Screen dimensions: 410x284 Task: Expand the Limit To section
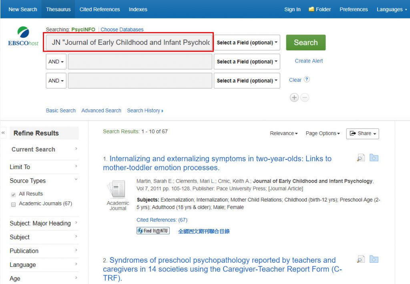pos(44,167)
